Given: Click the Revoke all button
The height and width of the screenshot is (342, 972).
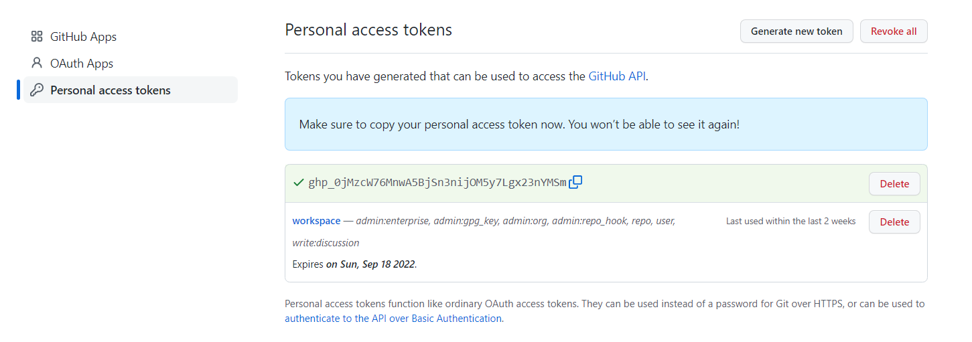Looking at the screenshot, I should (x=894, y=31).
